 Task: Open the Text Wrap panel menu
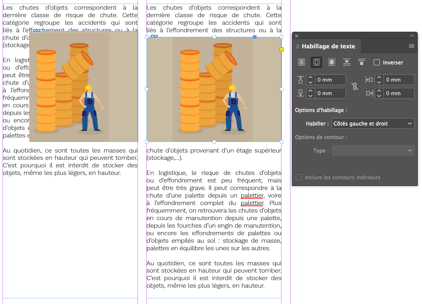(x=411, y=46)
